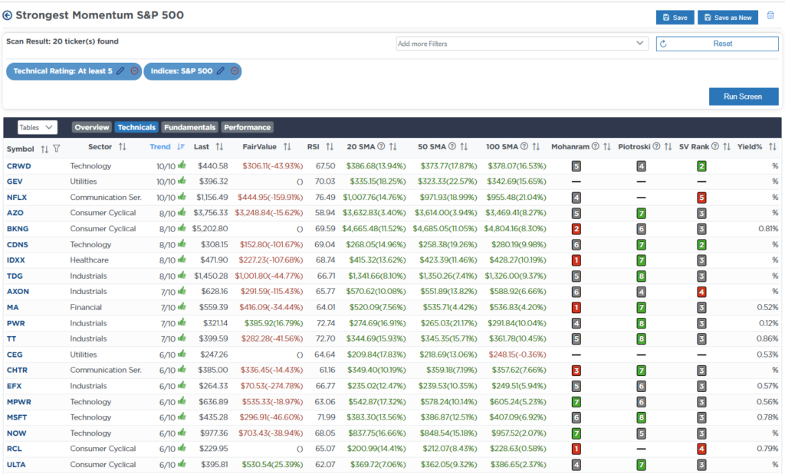Click CRWD green SV Rank badge 2
785x474 pixels.
(701, 166)
